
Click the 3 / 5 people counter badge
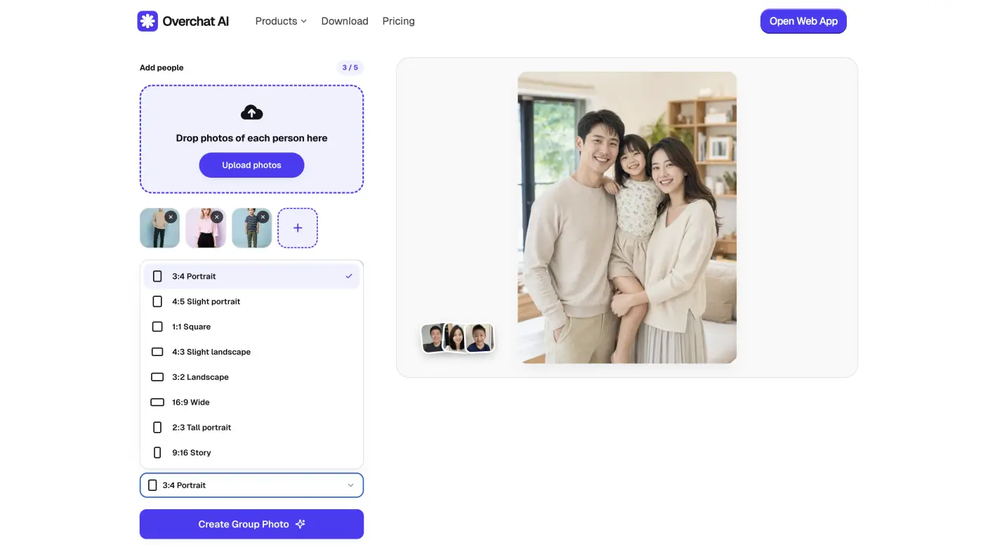click(350, 67)
